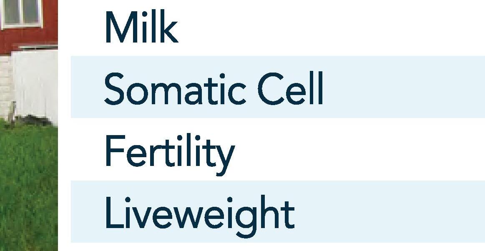Click the barn window in photo
The height and width of the screenshot is (251, 485).
[22, 13]
